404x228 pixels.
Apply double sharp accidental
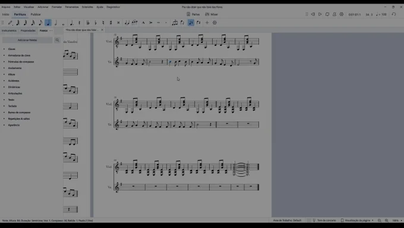click(118, 23)
